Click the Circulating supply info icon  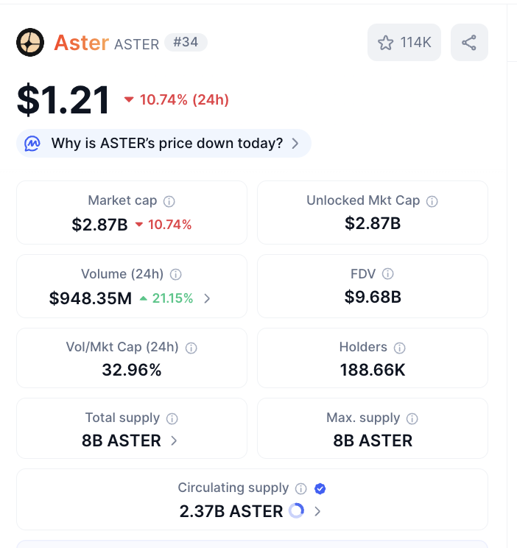300,488
